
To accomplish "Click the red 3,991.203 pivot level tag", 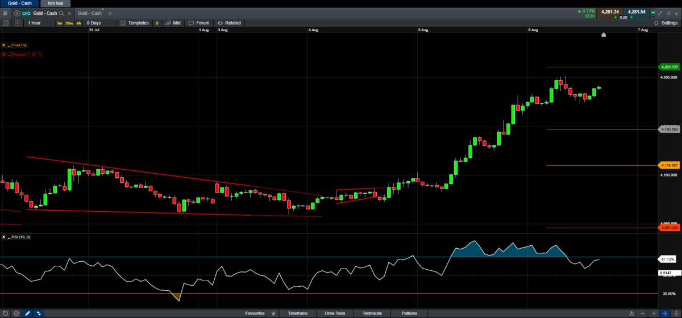I will 669,228.
